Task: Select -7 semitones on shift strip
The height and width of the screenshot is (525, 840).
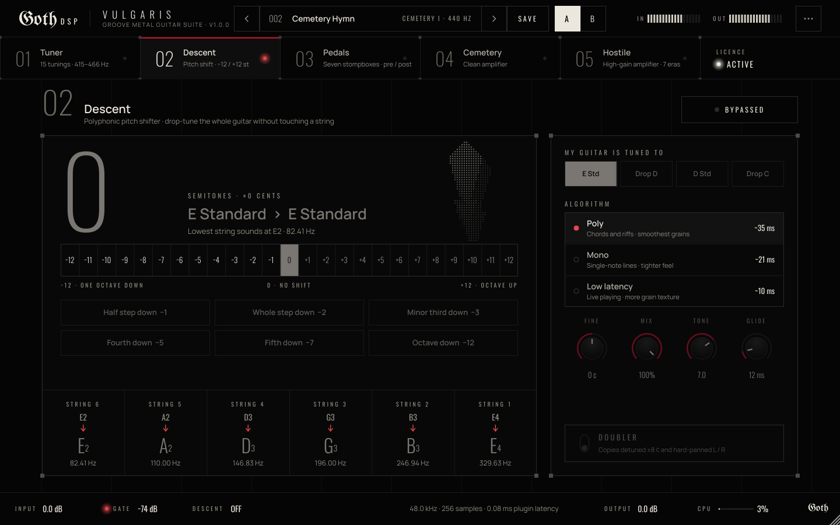Action: 162,260
